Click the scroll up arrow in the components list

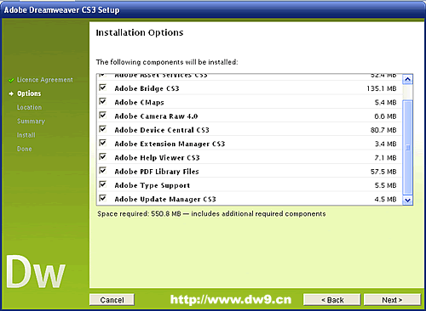407,79
